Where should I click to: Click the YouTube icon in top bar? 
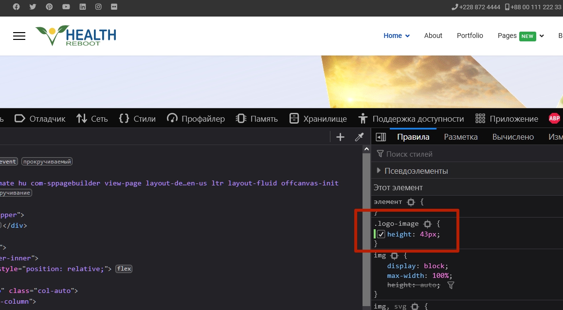tap(66, 7)
